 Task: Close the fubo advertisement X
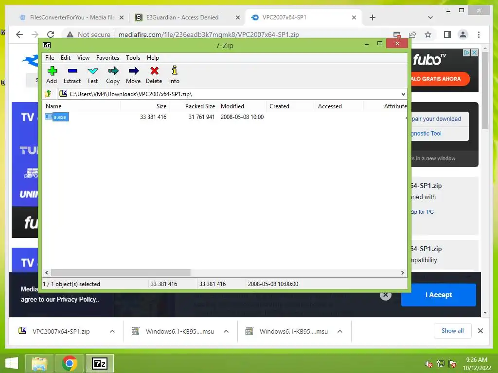tap(475, 52)
